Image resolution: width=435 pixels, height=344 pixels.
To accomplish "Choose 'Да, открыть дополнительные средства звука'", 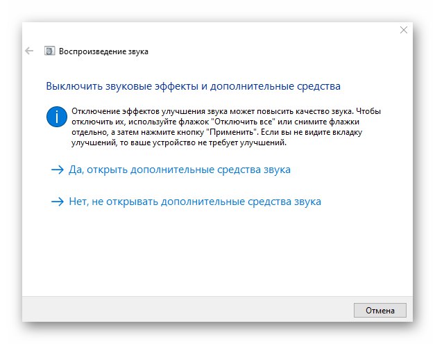I will tap(171, 170).
